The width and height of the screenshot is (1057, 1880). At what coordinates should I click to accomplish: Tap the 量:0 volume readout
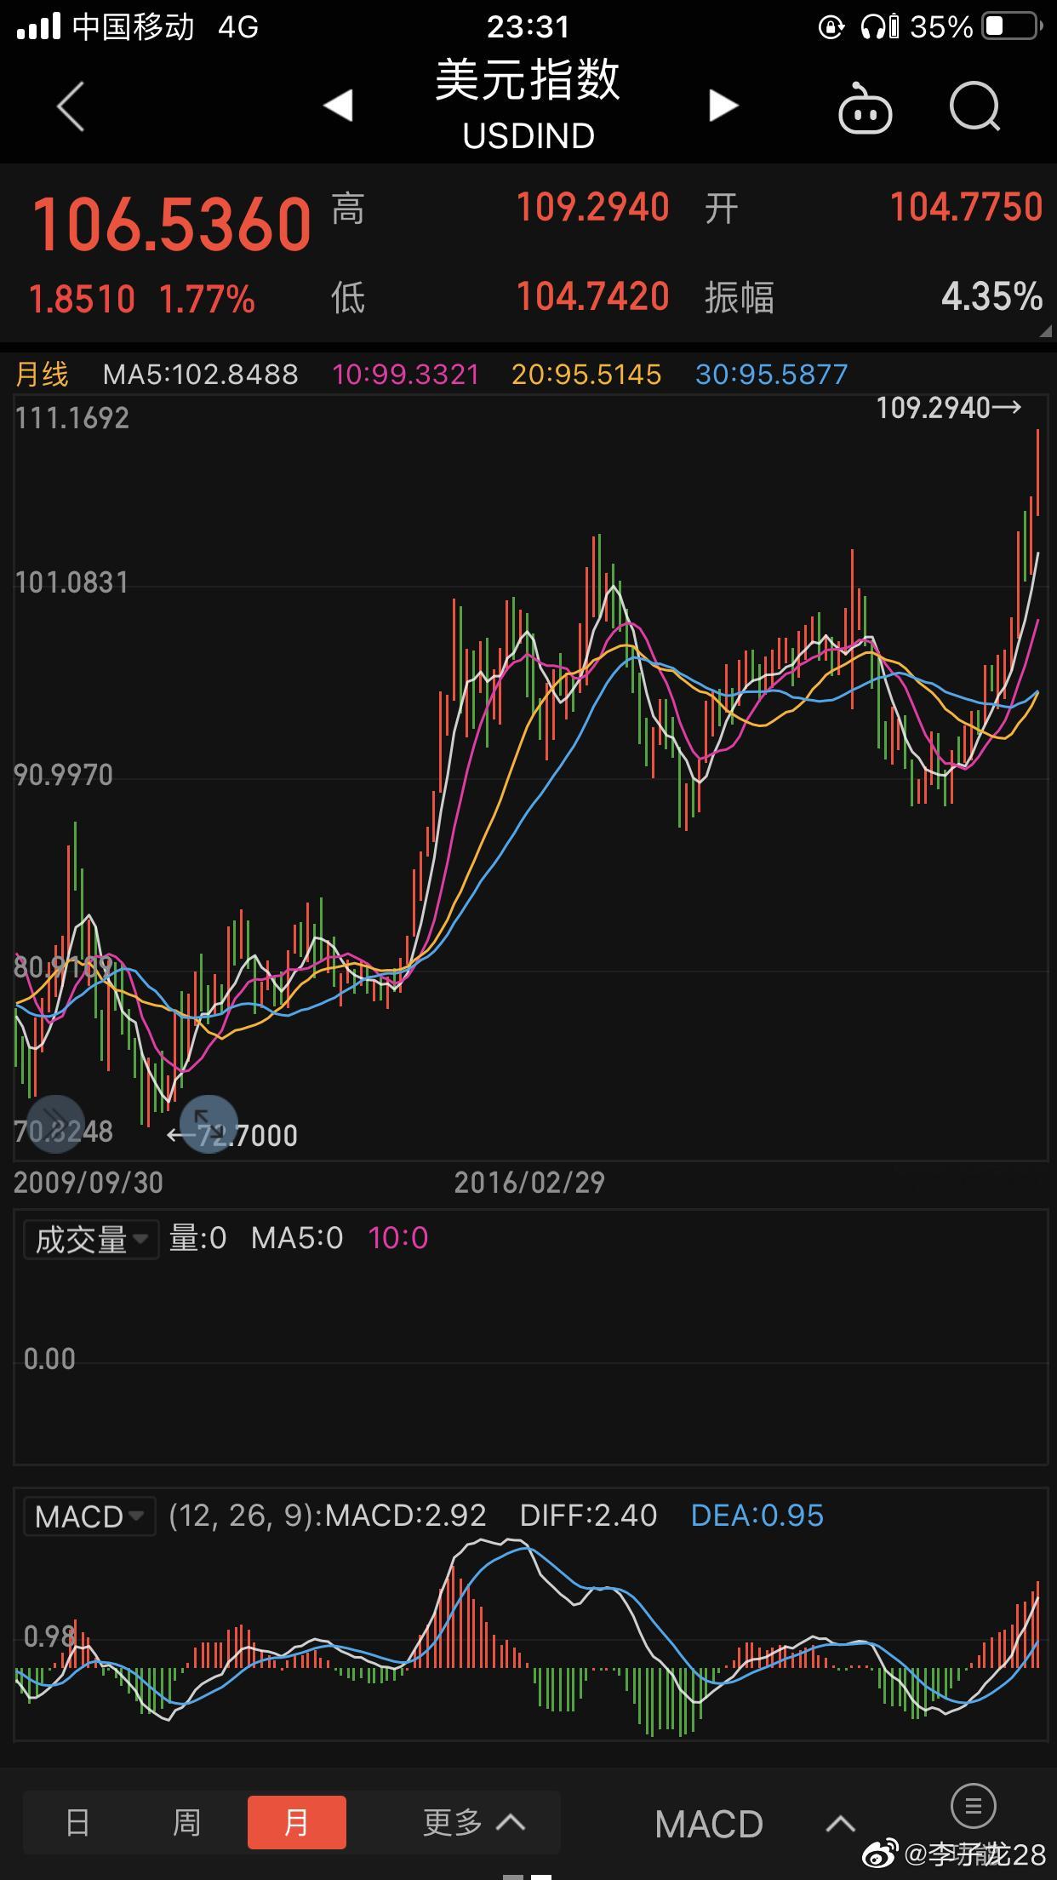pyautogui.click(x=197, y=1238)
